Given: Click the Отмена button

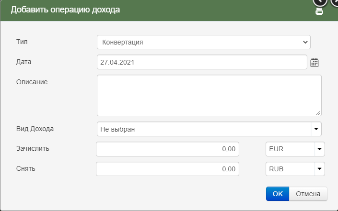Looking at the screenshot, I should point(308,194).
